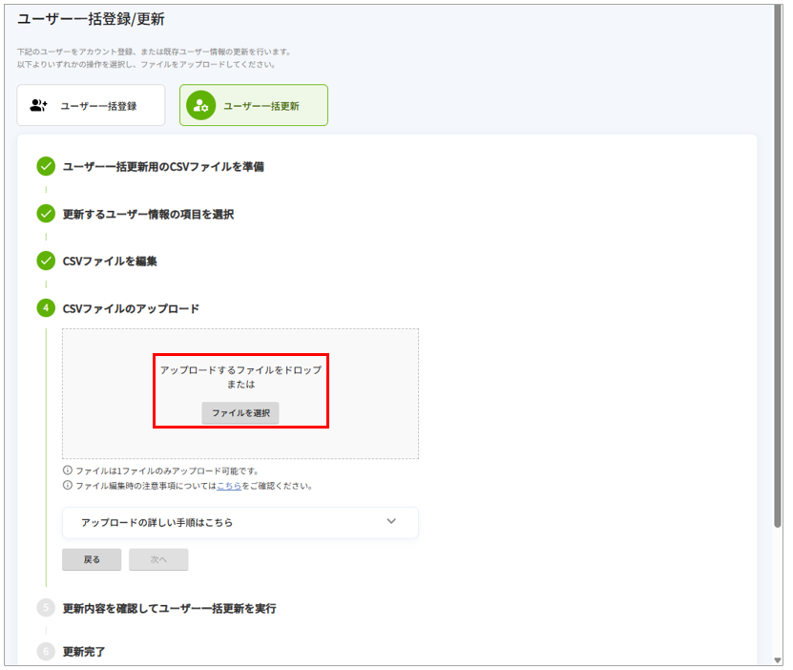793x670 pixels.
Task: Click the info icon beside ファイル編集時の注意事項
Action: [x=67, y=486]
